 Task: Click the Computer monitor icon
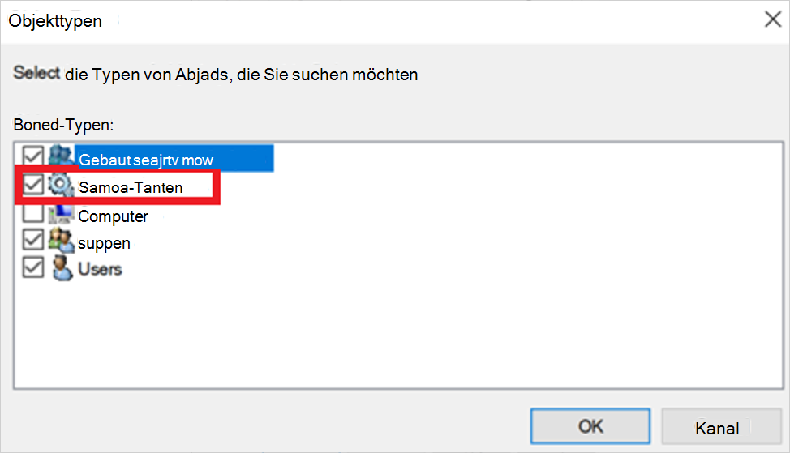click(60, 216)
